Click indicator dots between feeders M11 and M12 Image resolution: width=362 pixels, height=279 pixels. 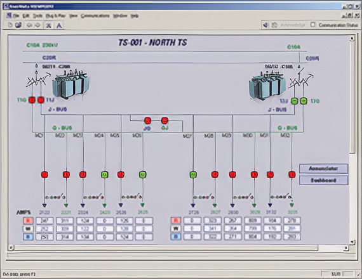pyautogui.click(x=281, y=197)
